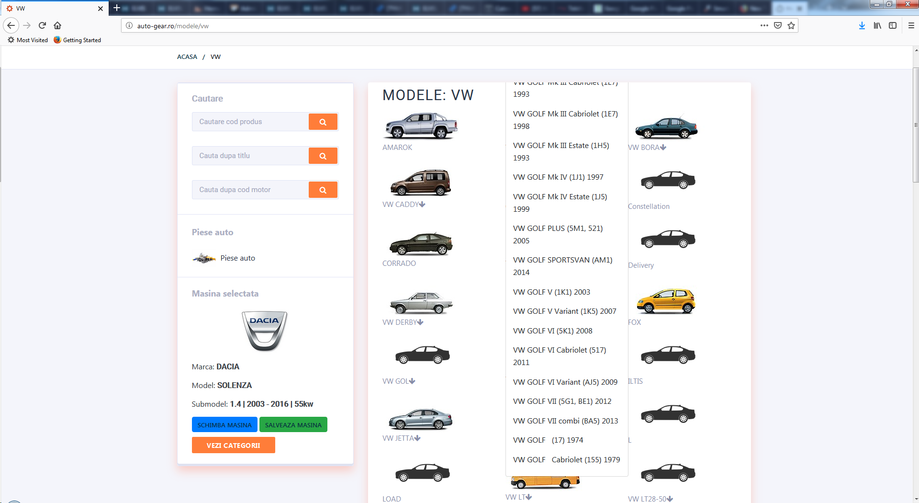Open a new browser tab with plus
Screen dimensions: 919x503
116,8
